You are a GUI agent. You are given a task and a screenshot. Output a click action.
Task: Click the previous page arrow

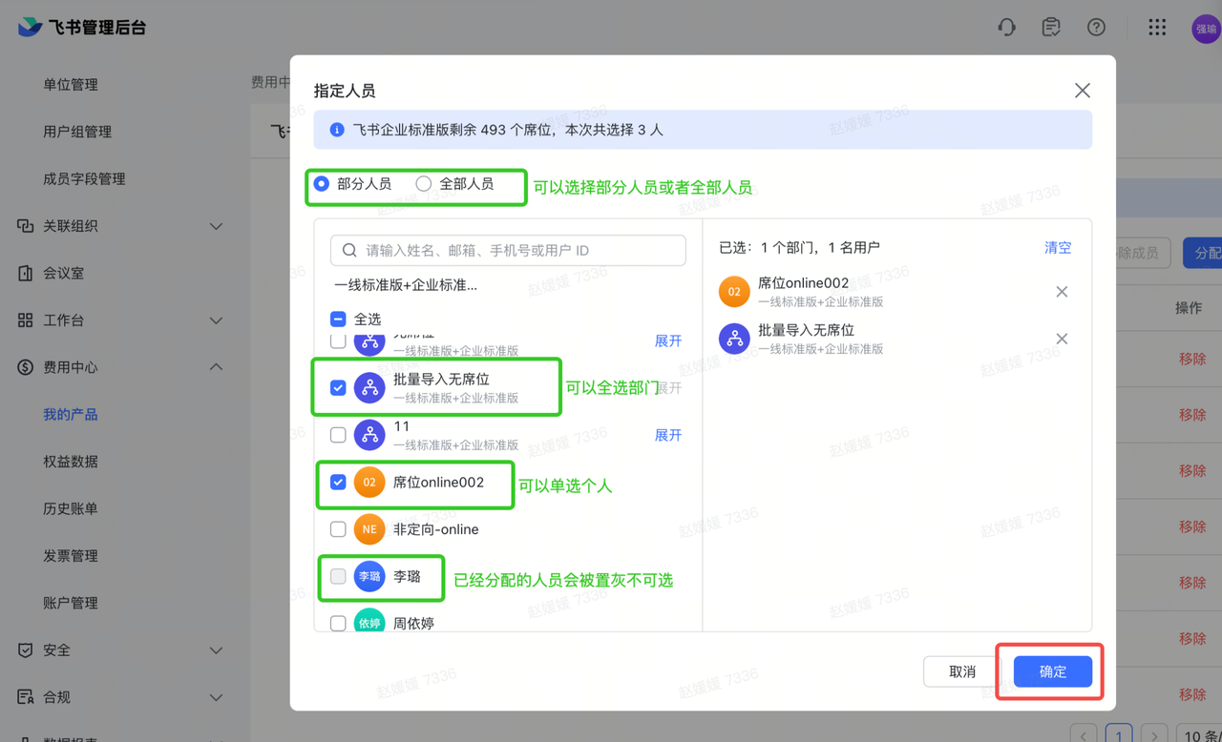pyautogui.click(x=1083, y=734)
